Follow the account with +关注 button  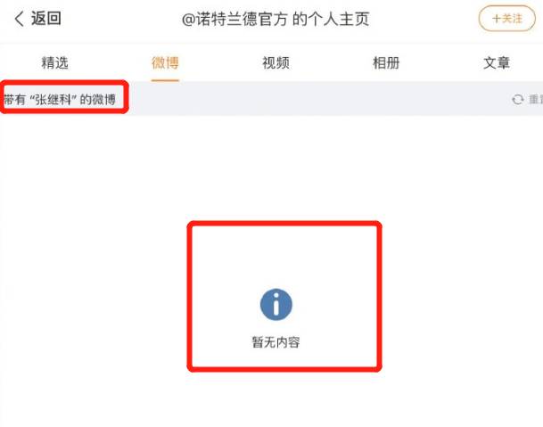(x=507, y=19)
